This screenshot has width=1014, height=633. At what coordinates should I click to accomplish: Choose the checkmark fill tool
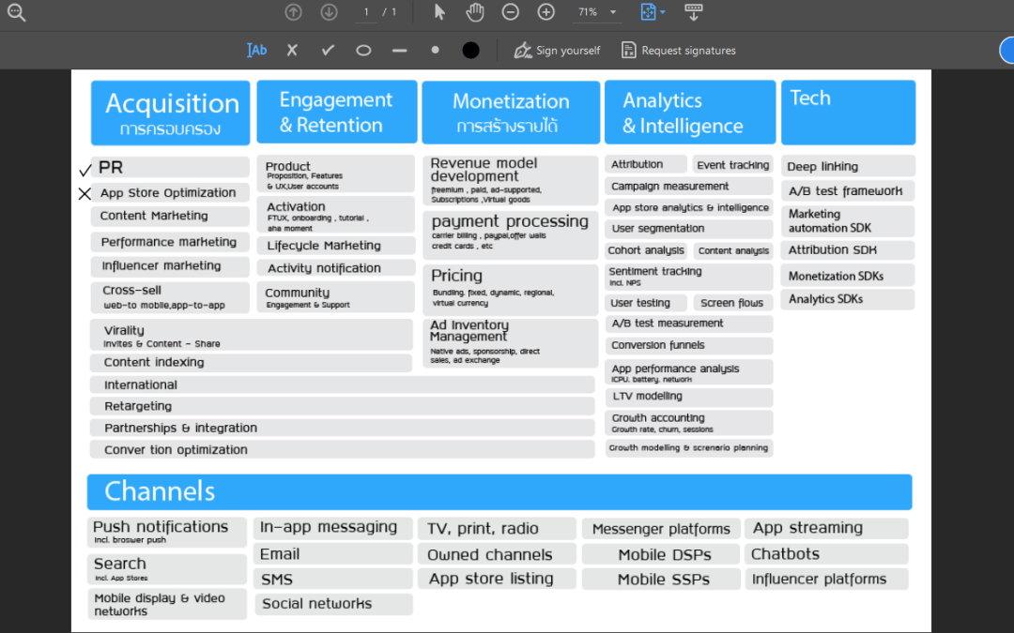(x=328, y=50)
